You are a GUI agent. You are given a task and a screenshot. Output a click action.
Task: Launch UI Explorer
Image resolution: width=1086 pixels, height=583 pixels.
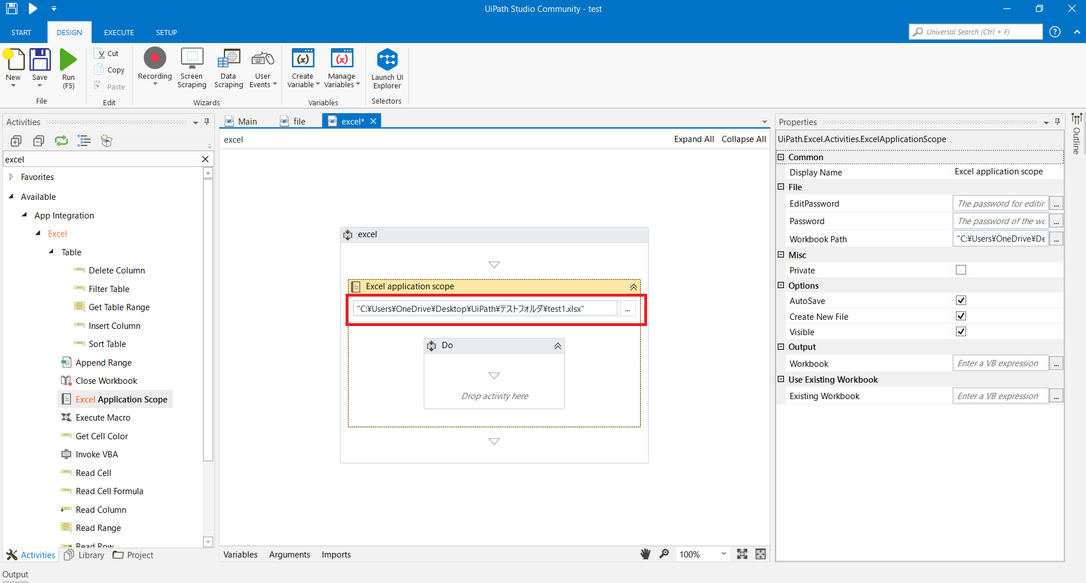tap(387, 59)
